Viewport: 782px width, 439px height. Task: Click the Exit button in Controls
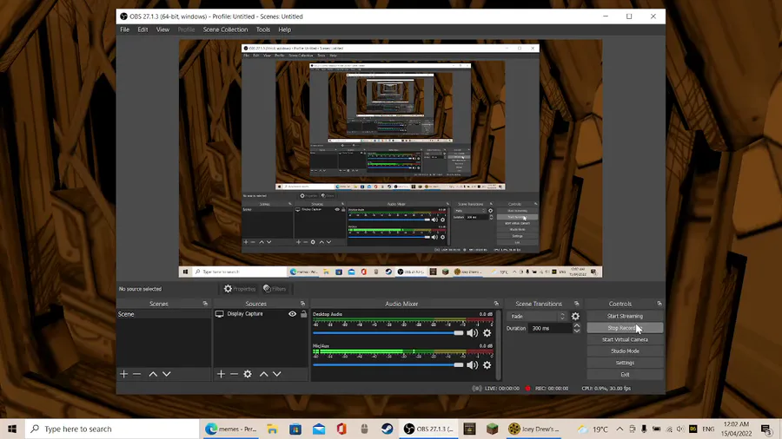pyautogui.click(x=625, y=374)
